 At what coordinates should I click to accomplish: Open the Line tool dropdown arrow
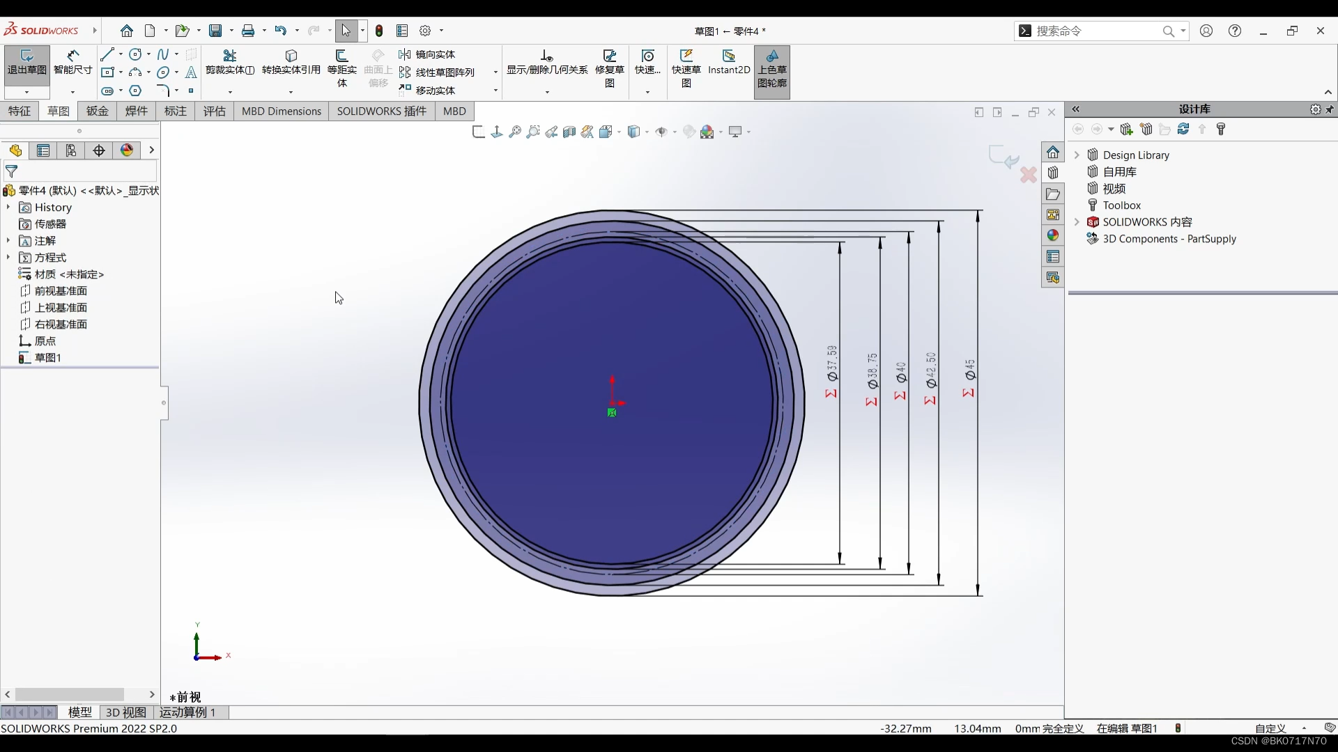(121, 54)
